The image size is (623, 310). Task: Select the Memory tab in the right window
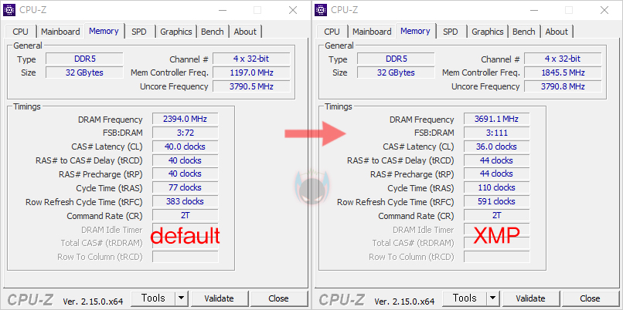[415, 31]
